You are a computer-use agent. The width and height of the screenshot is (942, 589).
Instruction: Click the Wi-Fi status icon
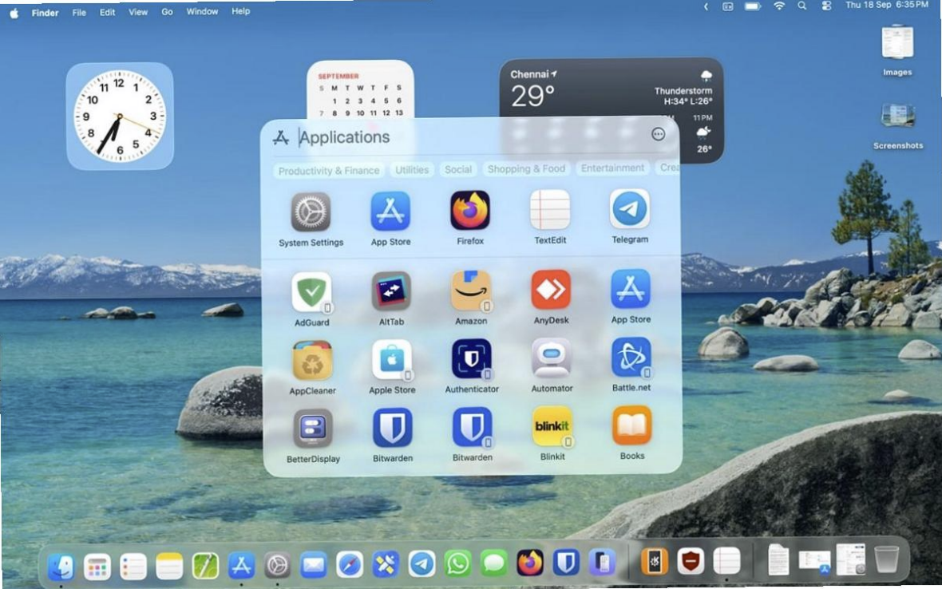(x=778, y=6)
